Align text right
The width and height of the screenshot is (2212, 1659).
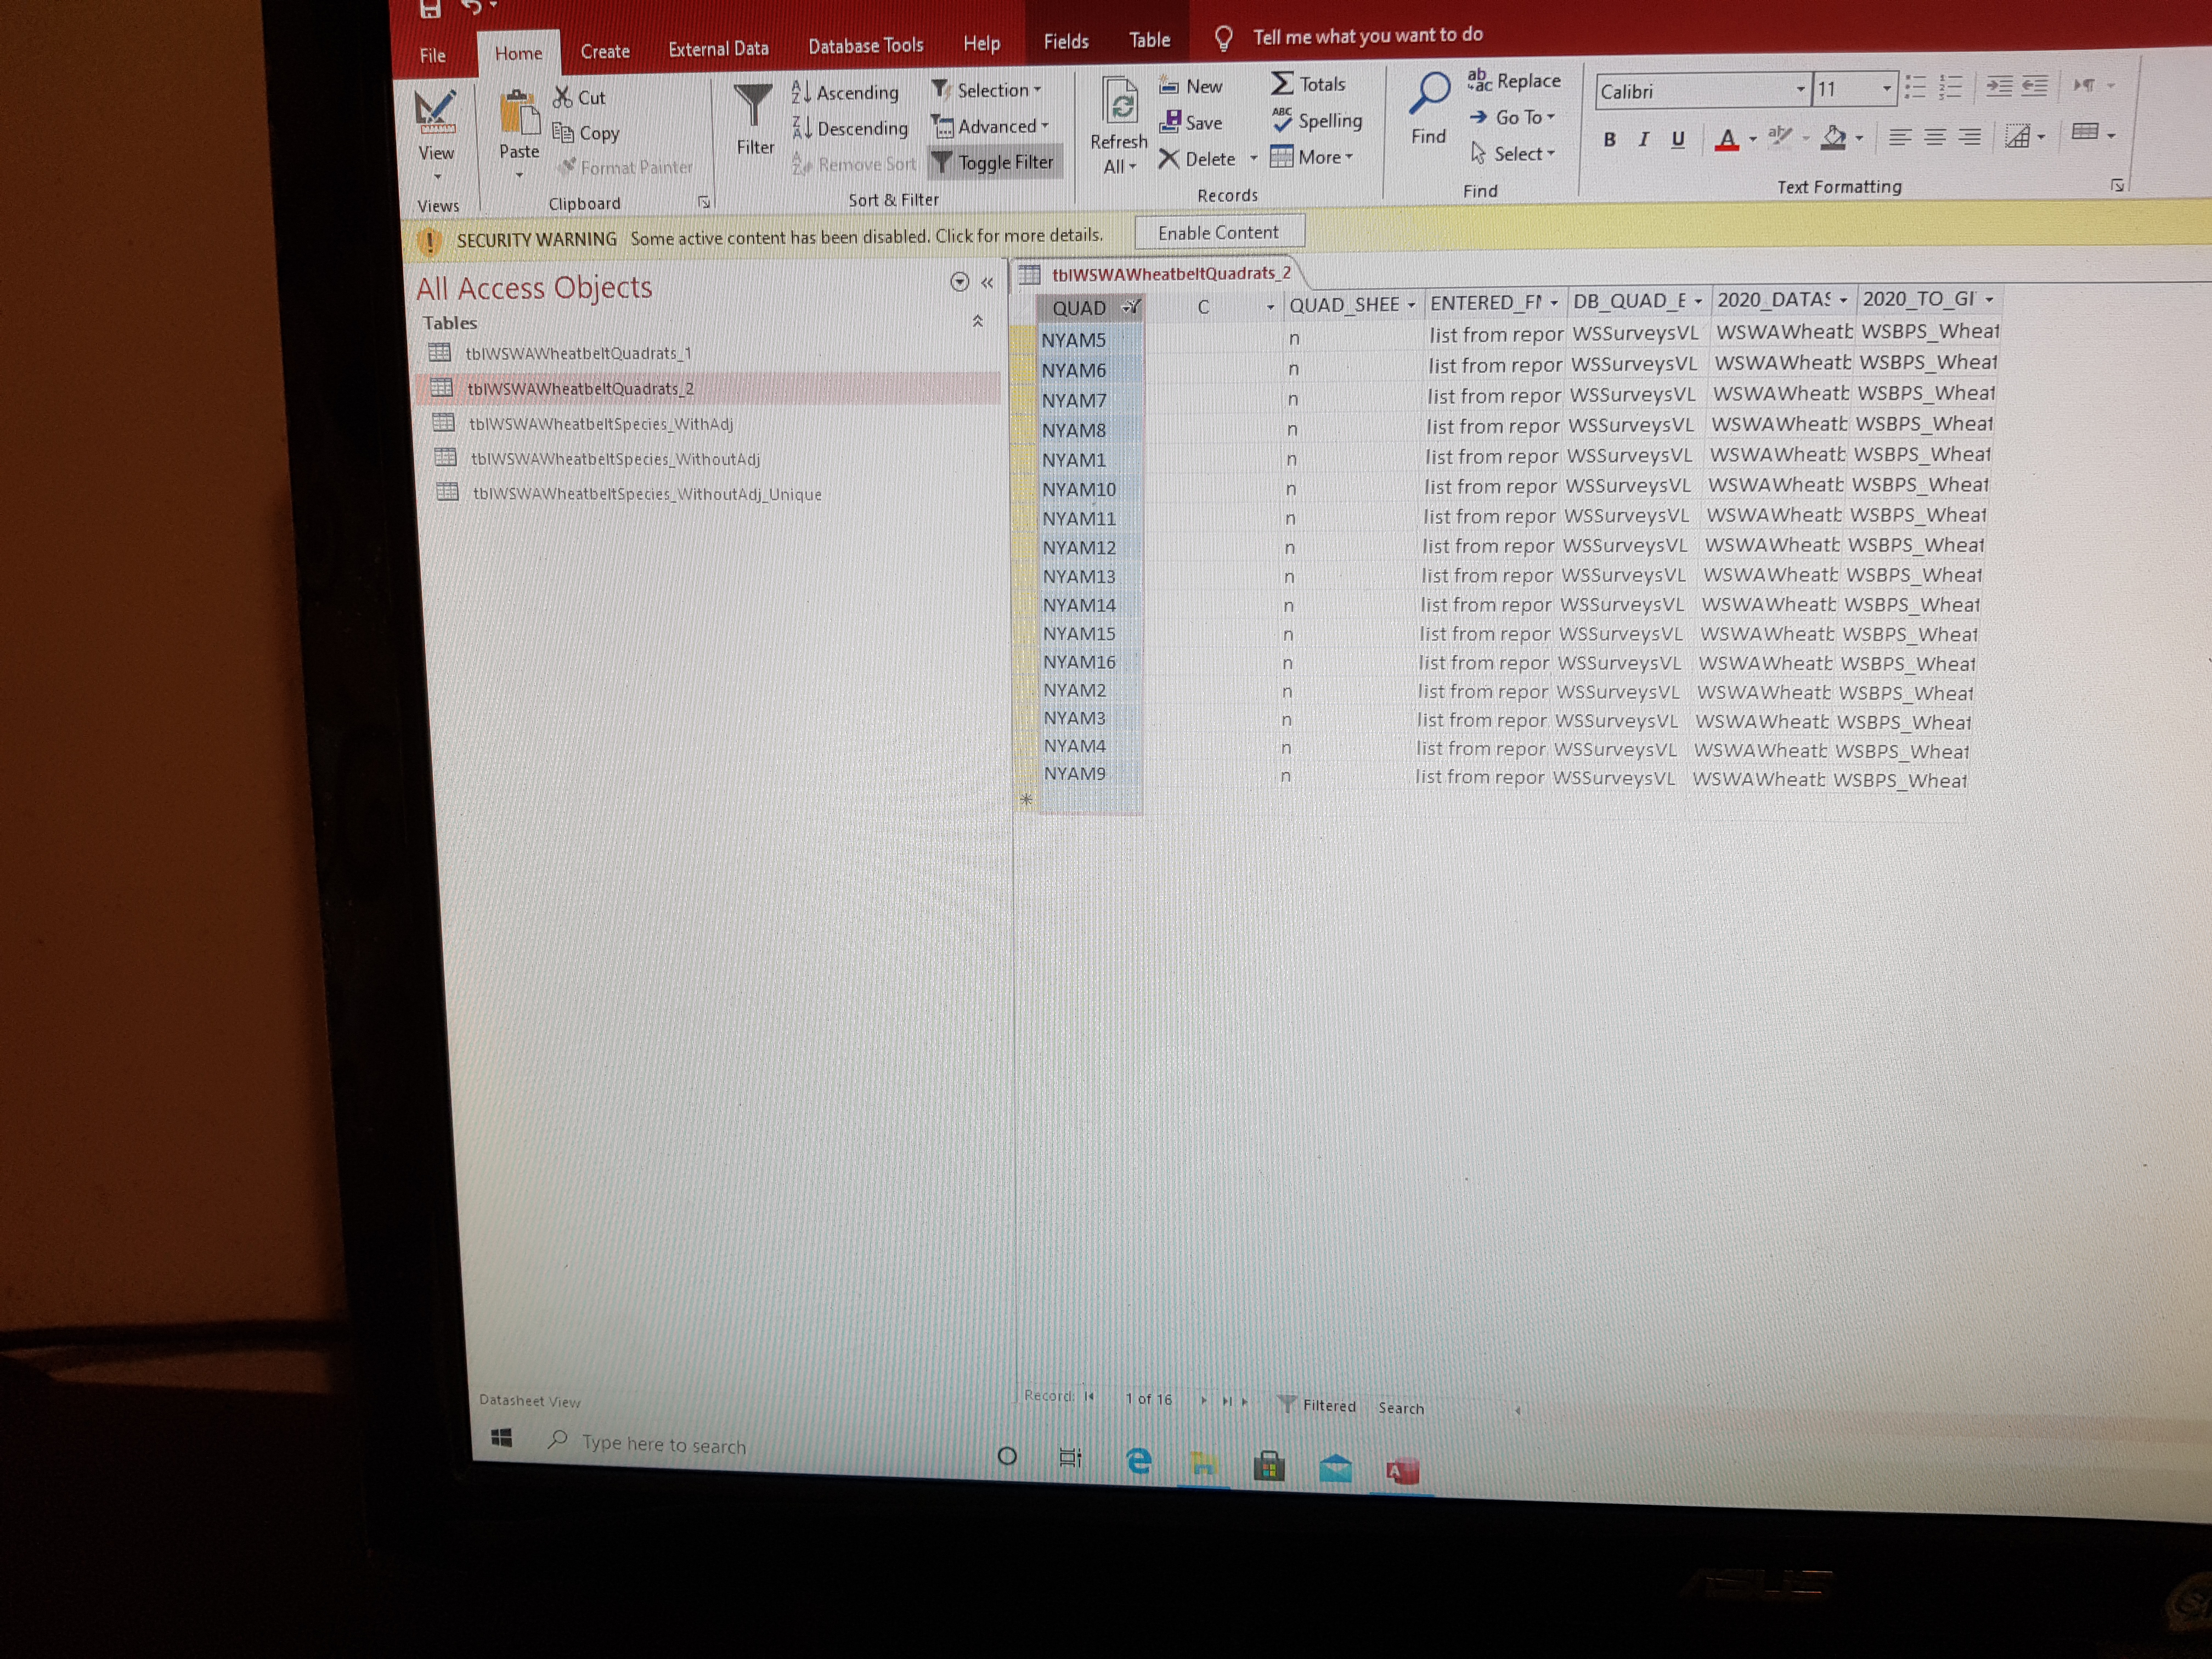tap(1970, 137)
